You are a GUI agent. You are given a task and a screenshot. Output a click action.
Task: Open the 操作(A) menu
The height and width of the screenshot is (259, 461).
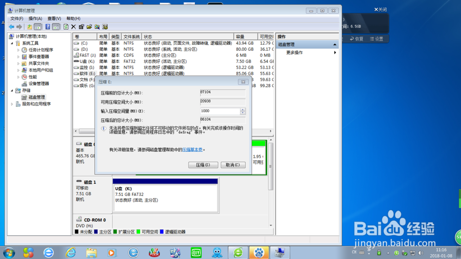[35, 18]
